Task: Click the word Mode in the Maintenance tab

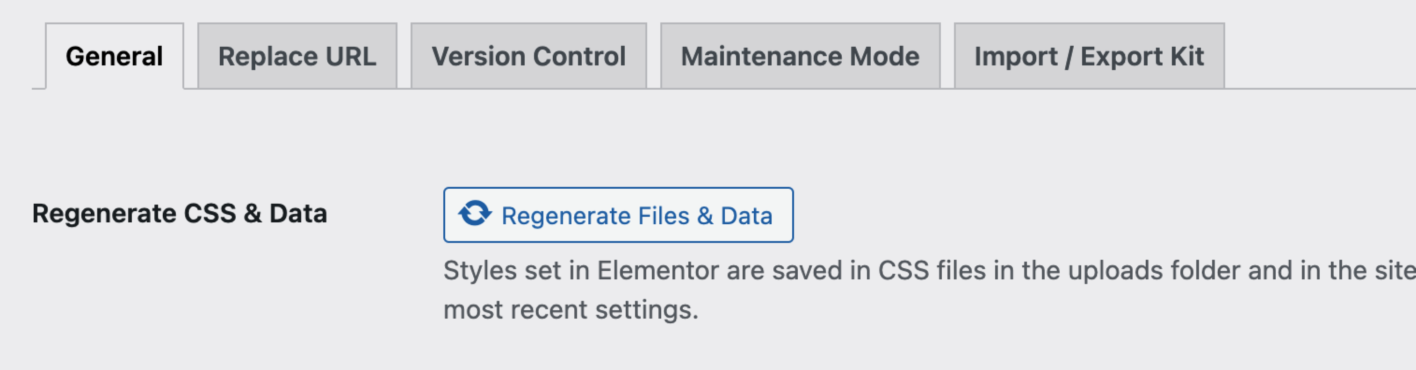Action: (x=884, y=56)
